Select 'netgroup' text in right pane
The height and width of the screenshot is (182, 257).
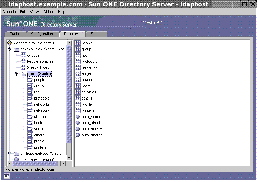[x=89, y=74]
